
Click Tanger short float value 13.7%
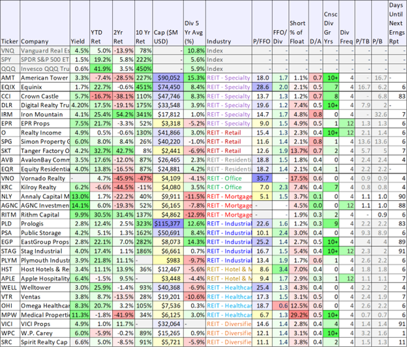coord(299,151)
